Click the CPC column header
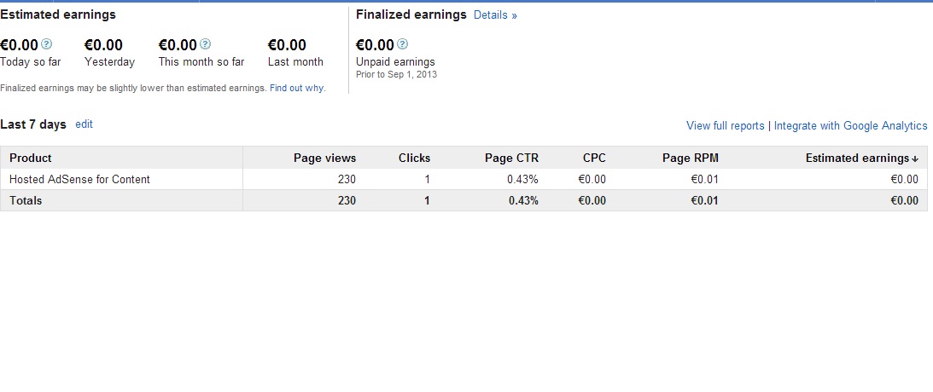933x392 pixels. [594, 158]
